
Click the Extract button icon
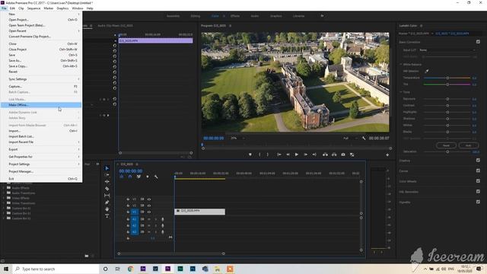[x=334, y=155]
